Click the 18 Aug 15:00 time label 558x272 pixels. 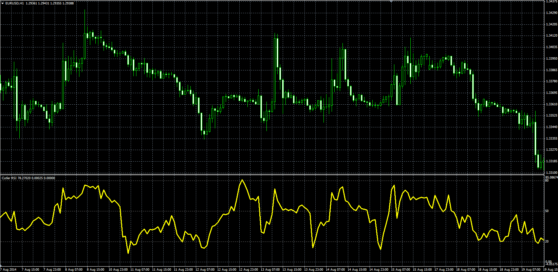pos(487,270)
